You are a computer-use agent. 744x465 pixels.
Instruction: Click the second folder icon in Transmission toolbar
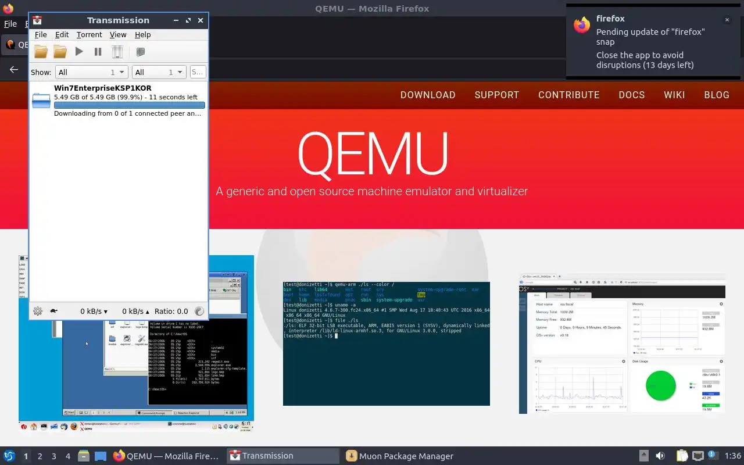click(60, 52)
